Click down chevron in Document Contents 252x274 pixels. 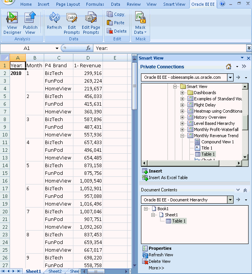pos(238,190)
